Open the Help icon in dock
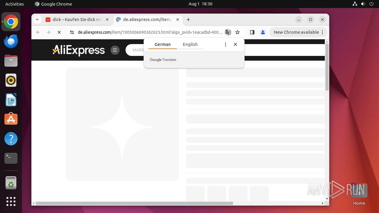Image resolution: width=379 pixels, height=213 pixels. [11, 138]
